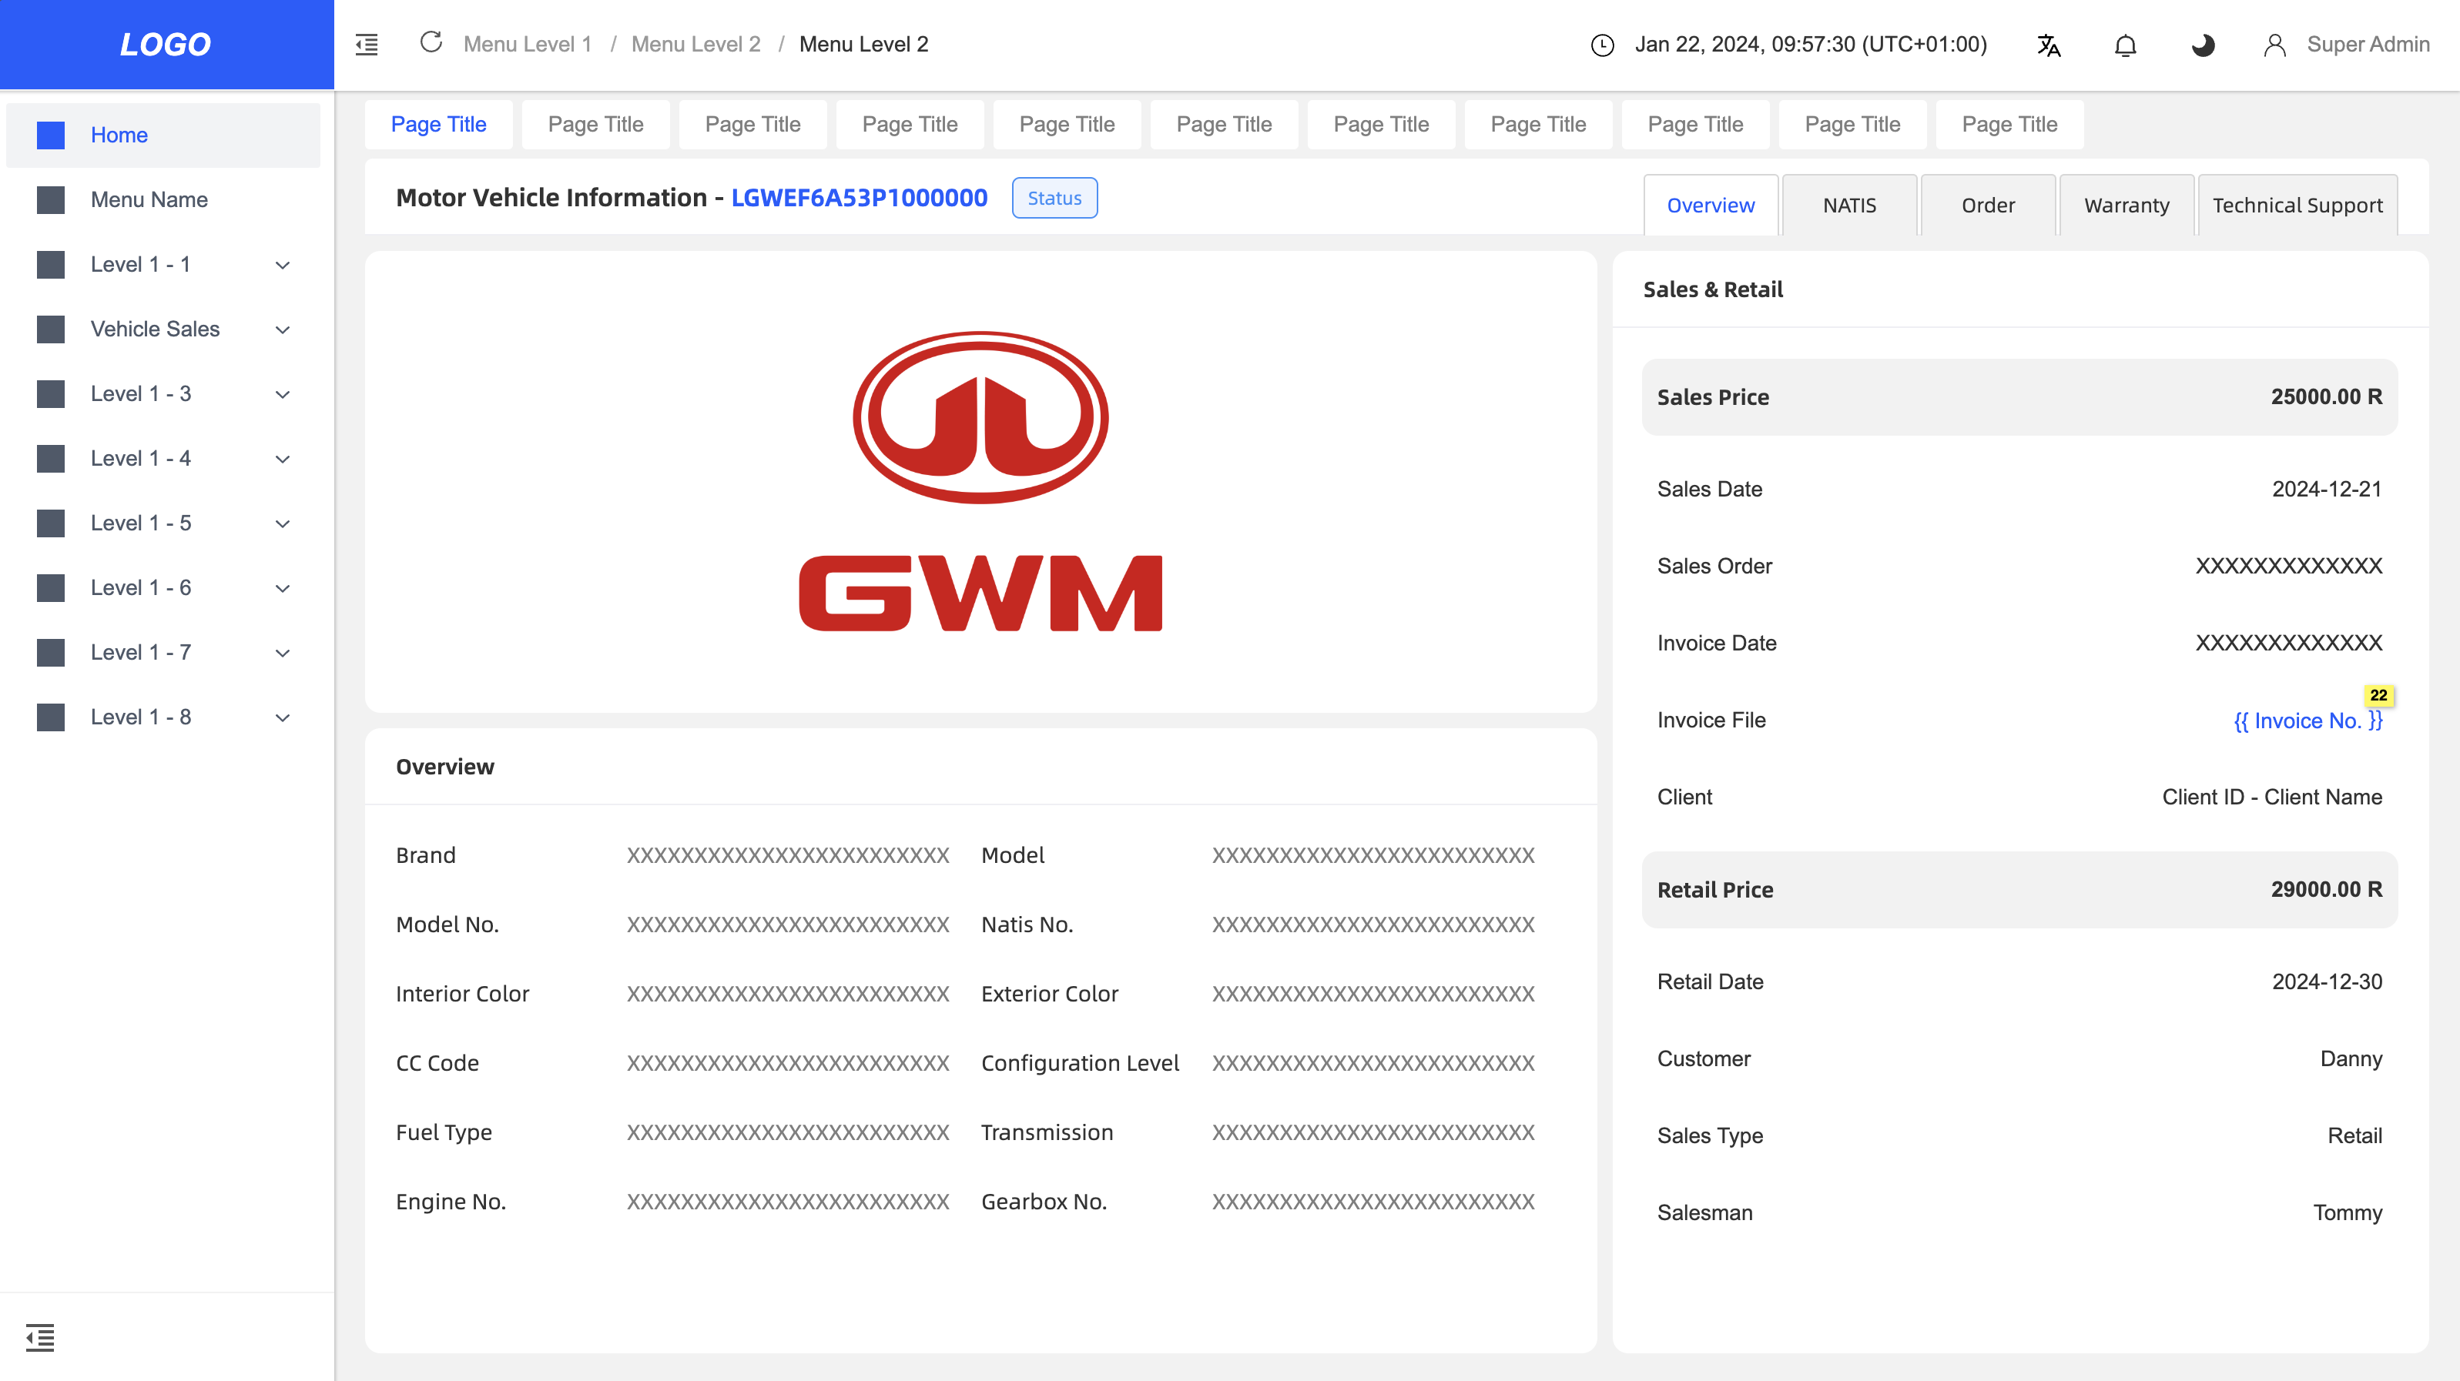Screen dimensions: 2460x1381
Task: Click Customer value Danny
Action: pos(2350,1059)
